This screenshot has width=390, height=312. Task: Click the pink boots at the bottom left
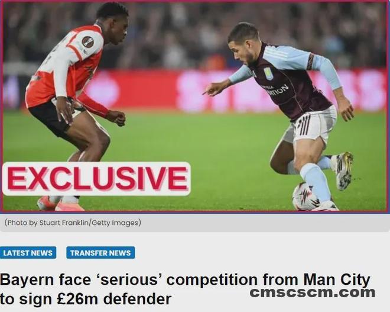(61, 204)
